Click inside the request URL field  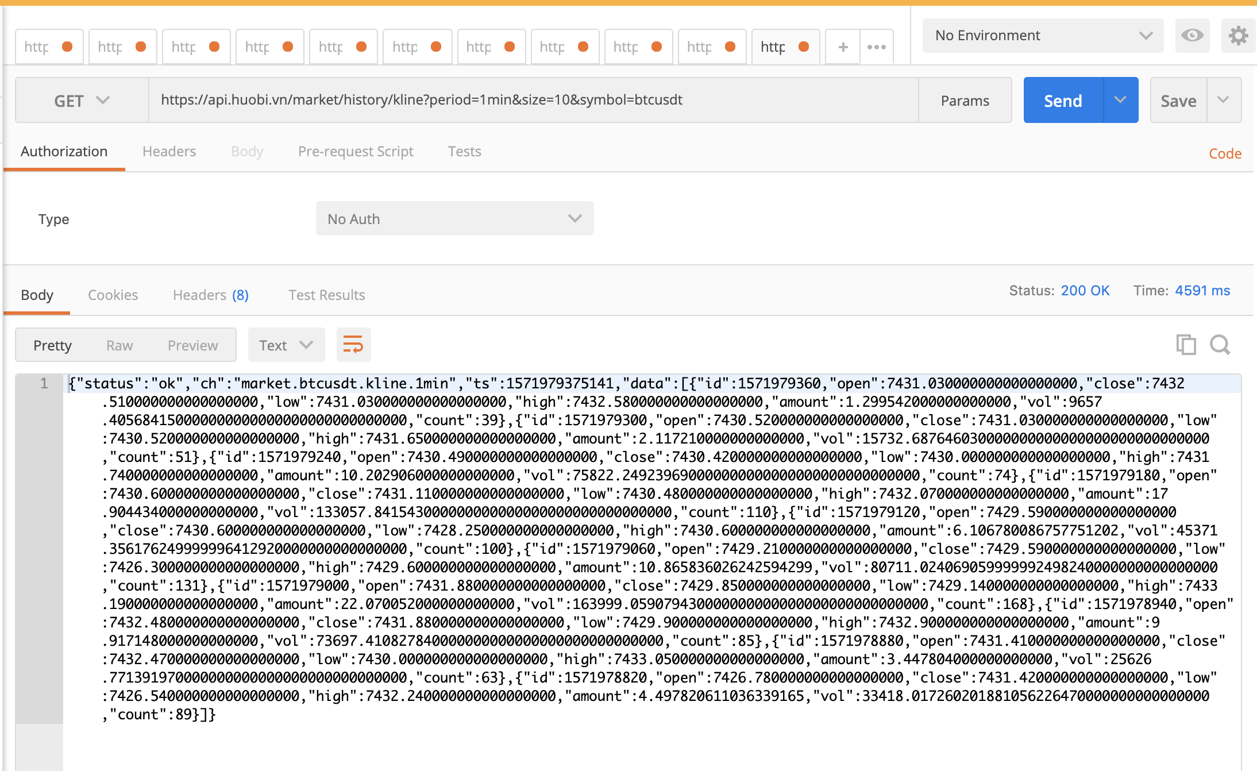click(x=517, y=99)
